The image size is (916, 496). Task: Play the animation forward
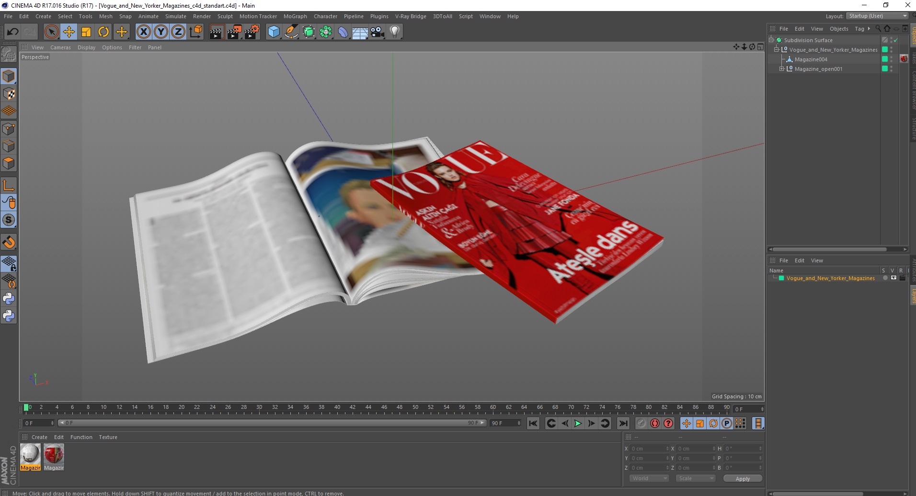578,423
